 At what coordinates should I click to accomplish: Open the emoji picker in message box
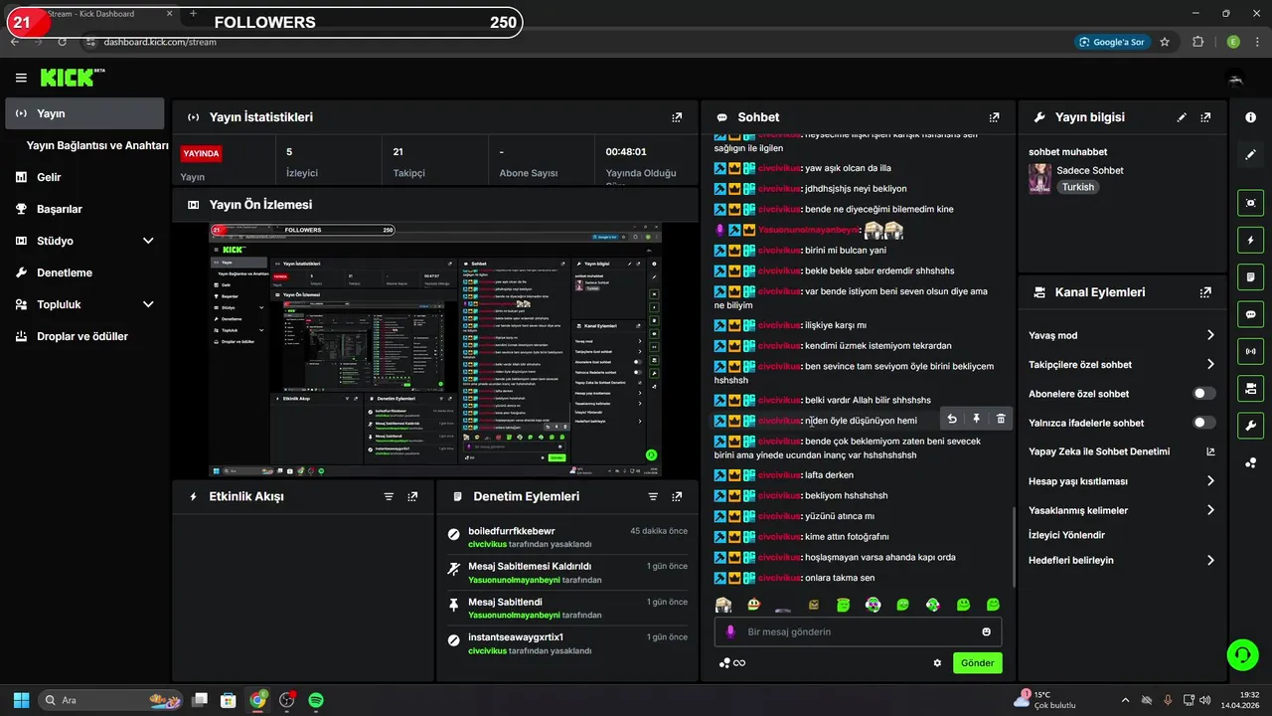pyautogui.click(x=987, y=631)
